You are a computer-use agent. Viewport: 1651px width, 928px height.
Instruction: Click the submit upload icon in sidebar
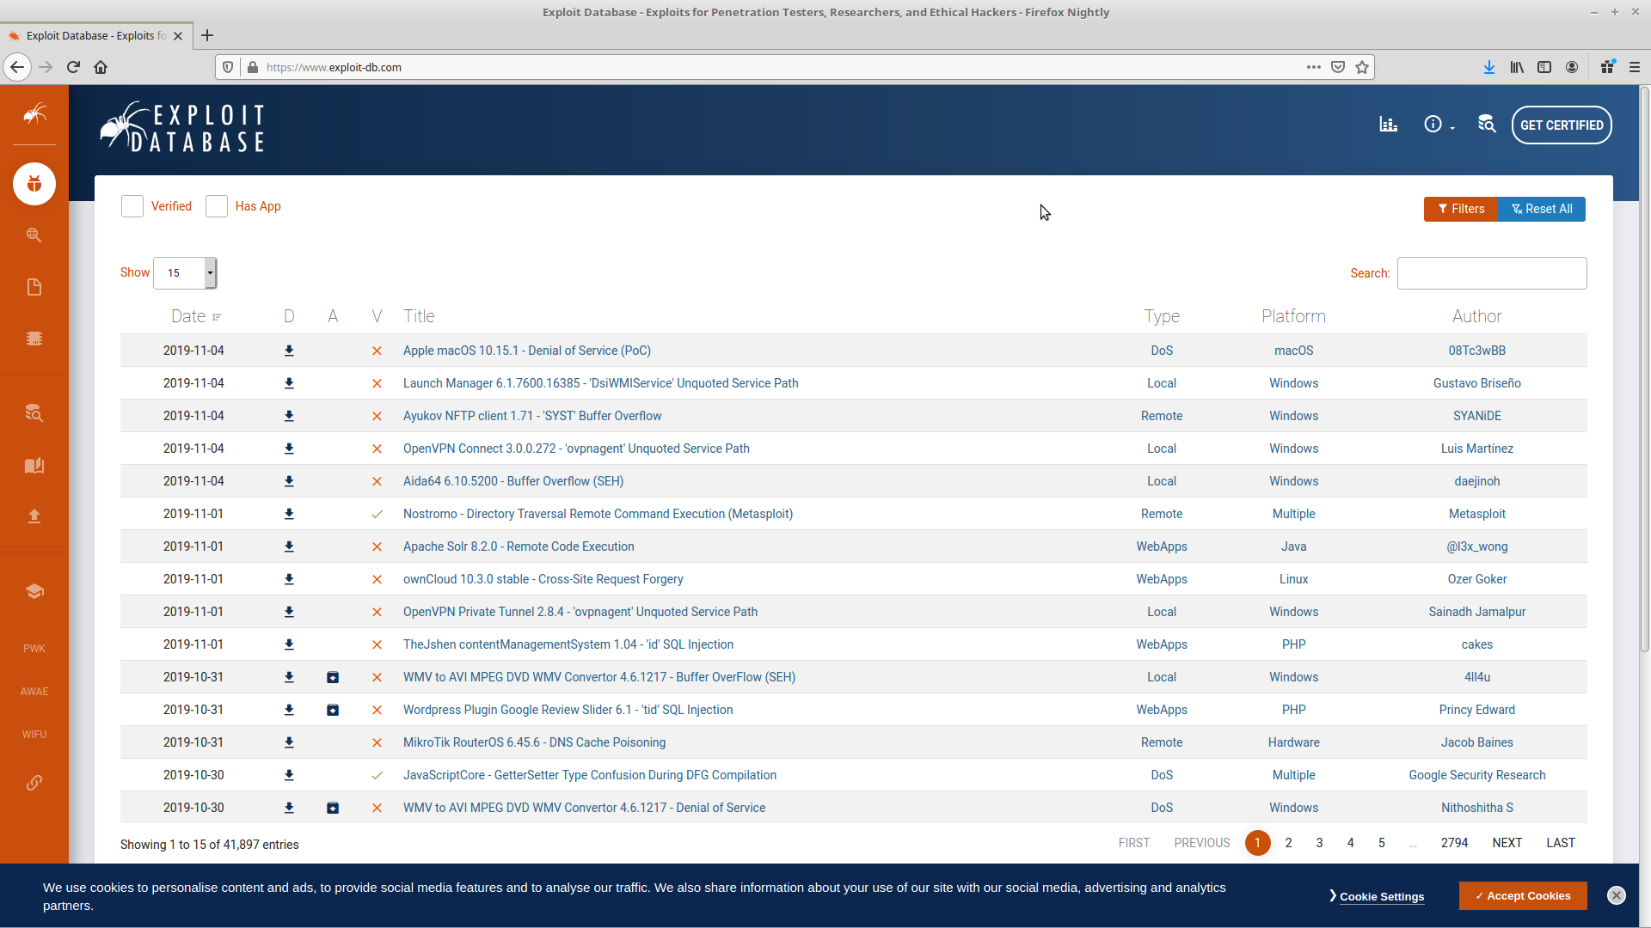(34, 516)
